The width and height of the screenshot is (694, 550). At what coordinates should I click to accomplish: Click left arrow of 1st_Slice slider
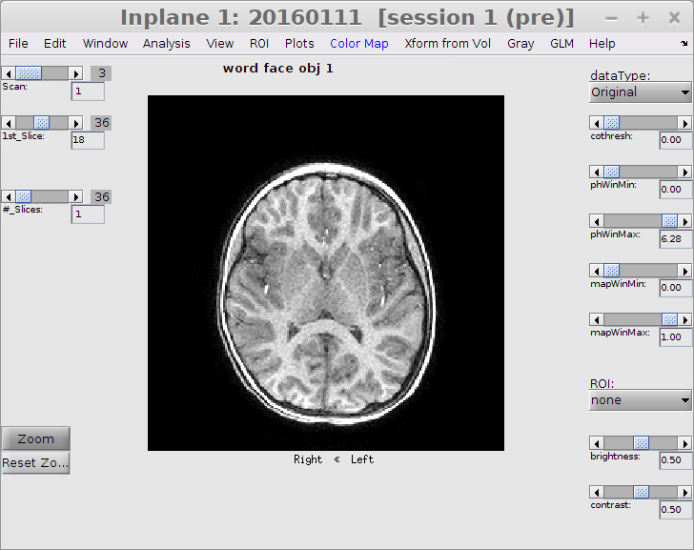click(9, 123)
